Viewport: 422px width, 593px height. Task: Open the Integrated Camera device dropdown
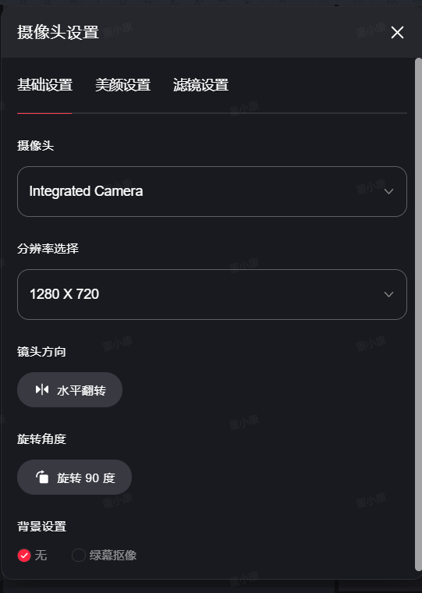[x=211, y=191]
